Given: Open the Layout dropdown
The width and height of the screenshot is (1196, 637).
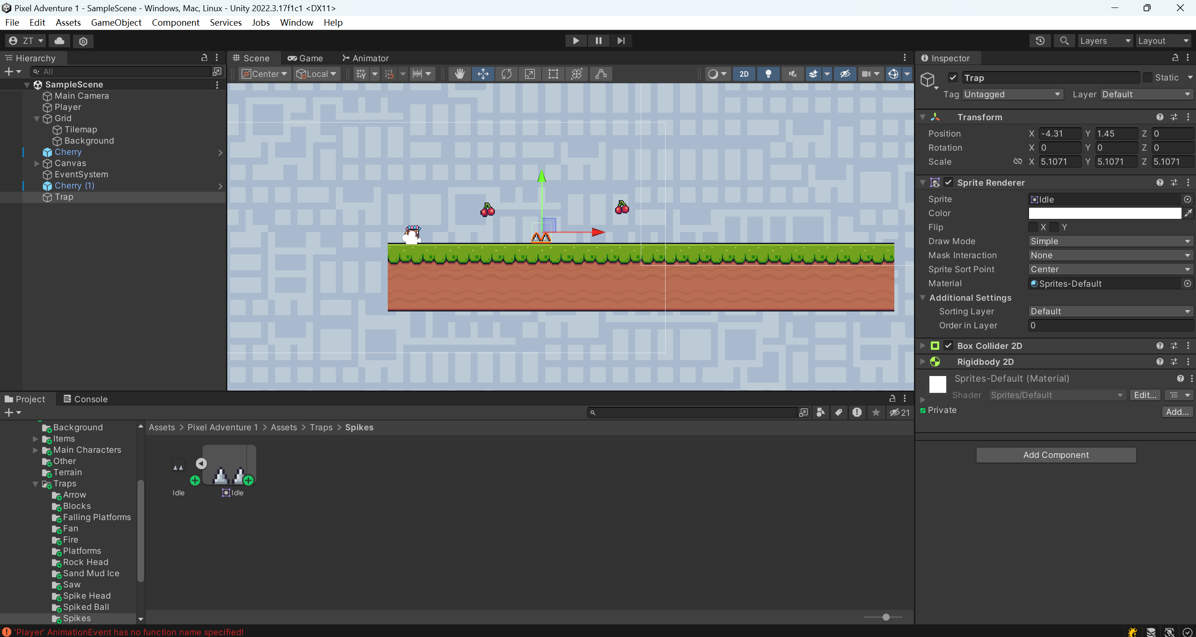Looking at the screenshot, I should click(x=1163, y=41).
